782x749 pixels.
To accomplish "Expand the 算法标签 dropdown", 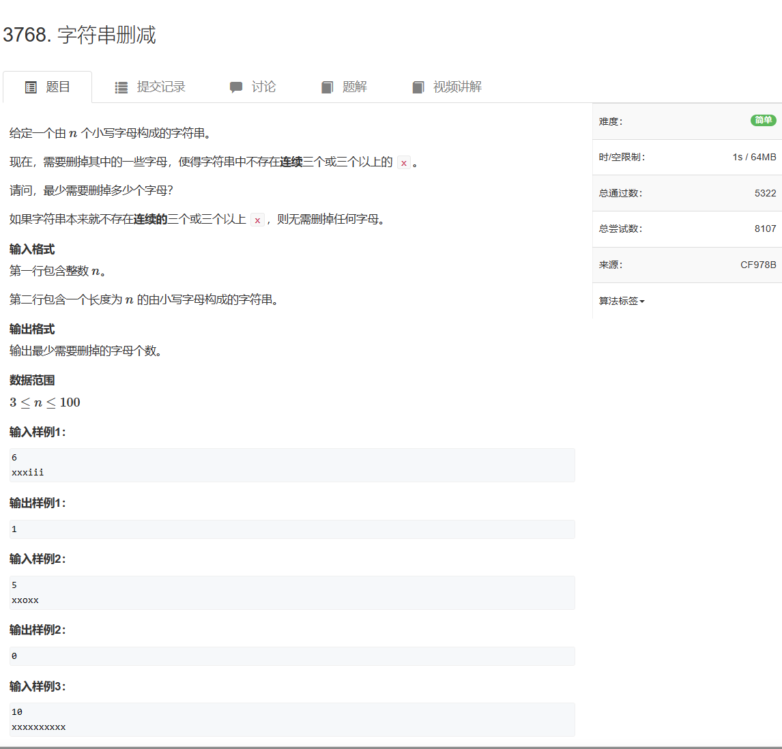I will pos(622,301).
